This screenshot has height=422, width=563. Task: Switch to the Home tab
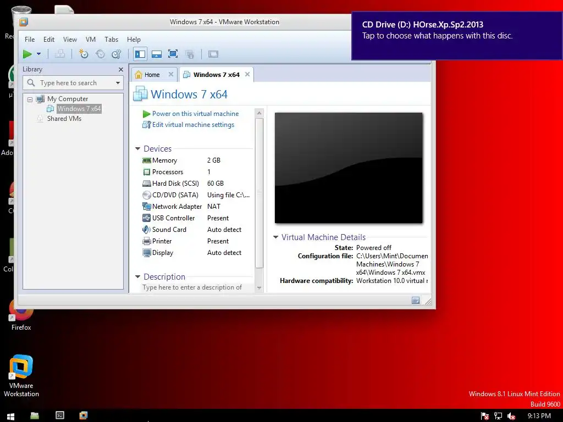click(152, 75)
